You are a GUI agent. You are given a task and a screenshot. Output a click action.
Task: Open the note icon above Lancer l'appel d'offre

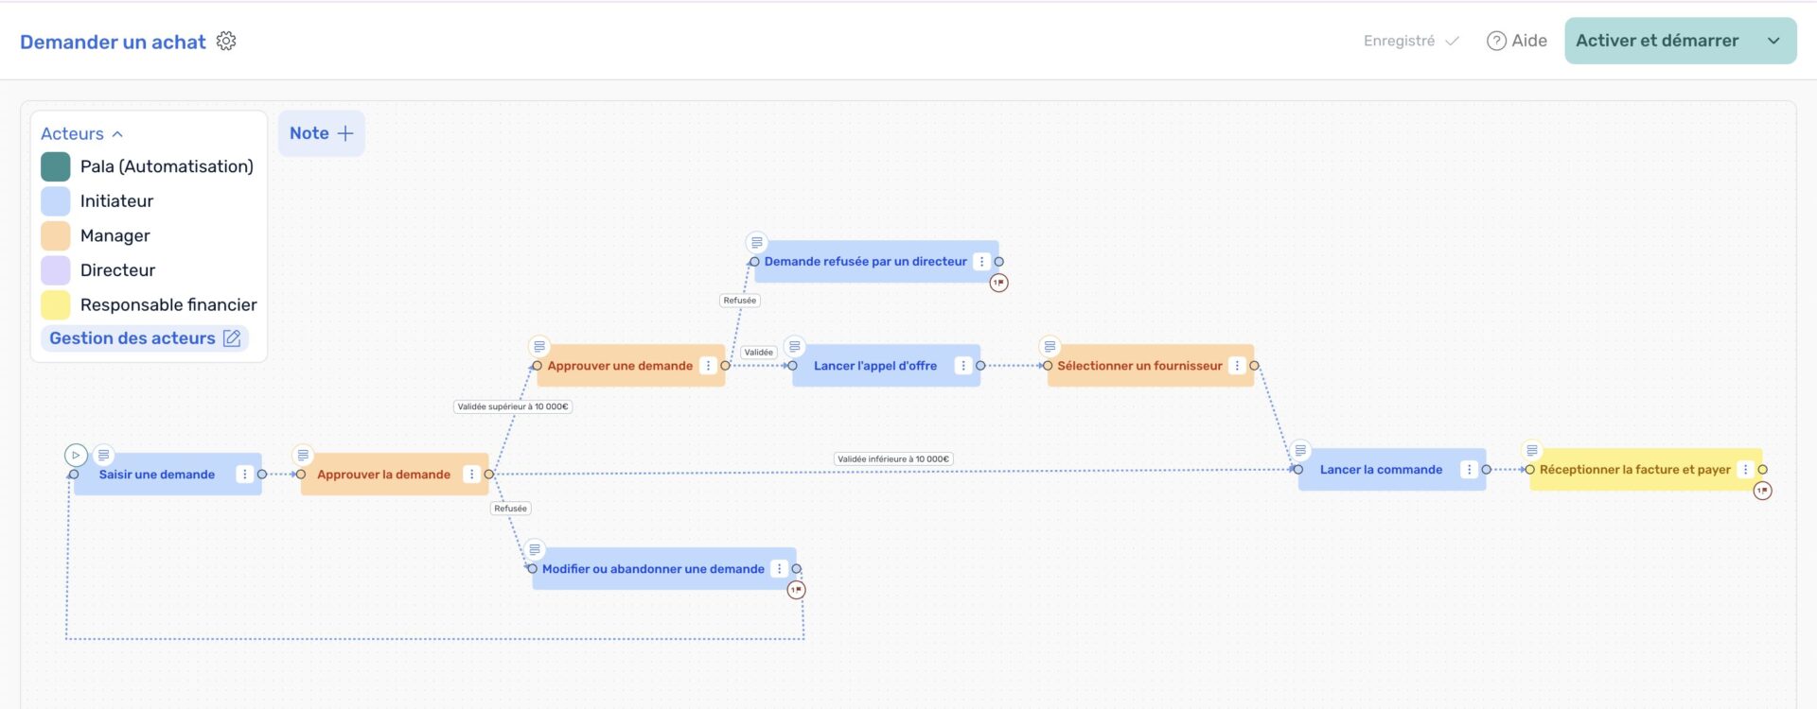pos(795,347)
